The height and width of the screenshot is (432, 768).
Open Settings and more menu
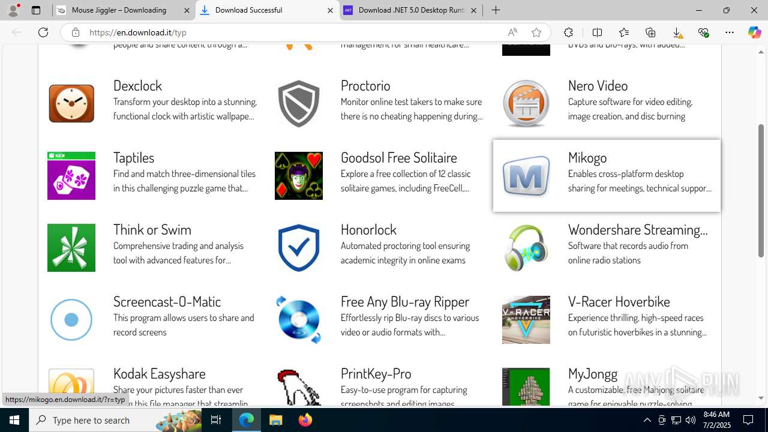pyautogui.click(x=730, y=32)
